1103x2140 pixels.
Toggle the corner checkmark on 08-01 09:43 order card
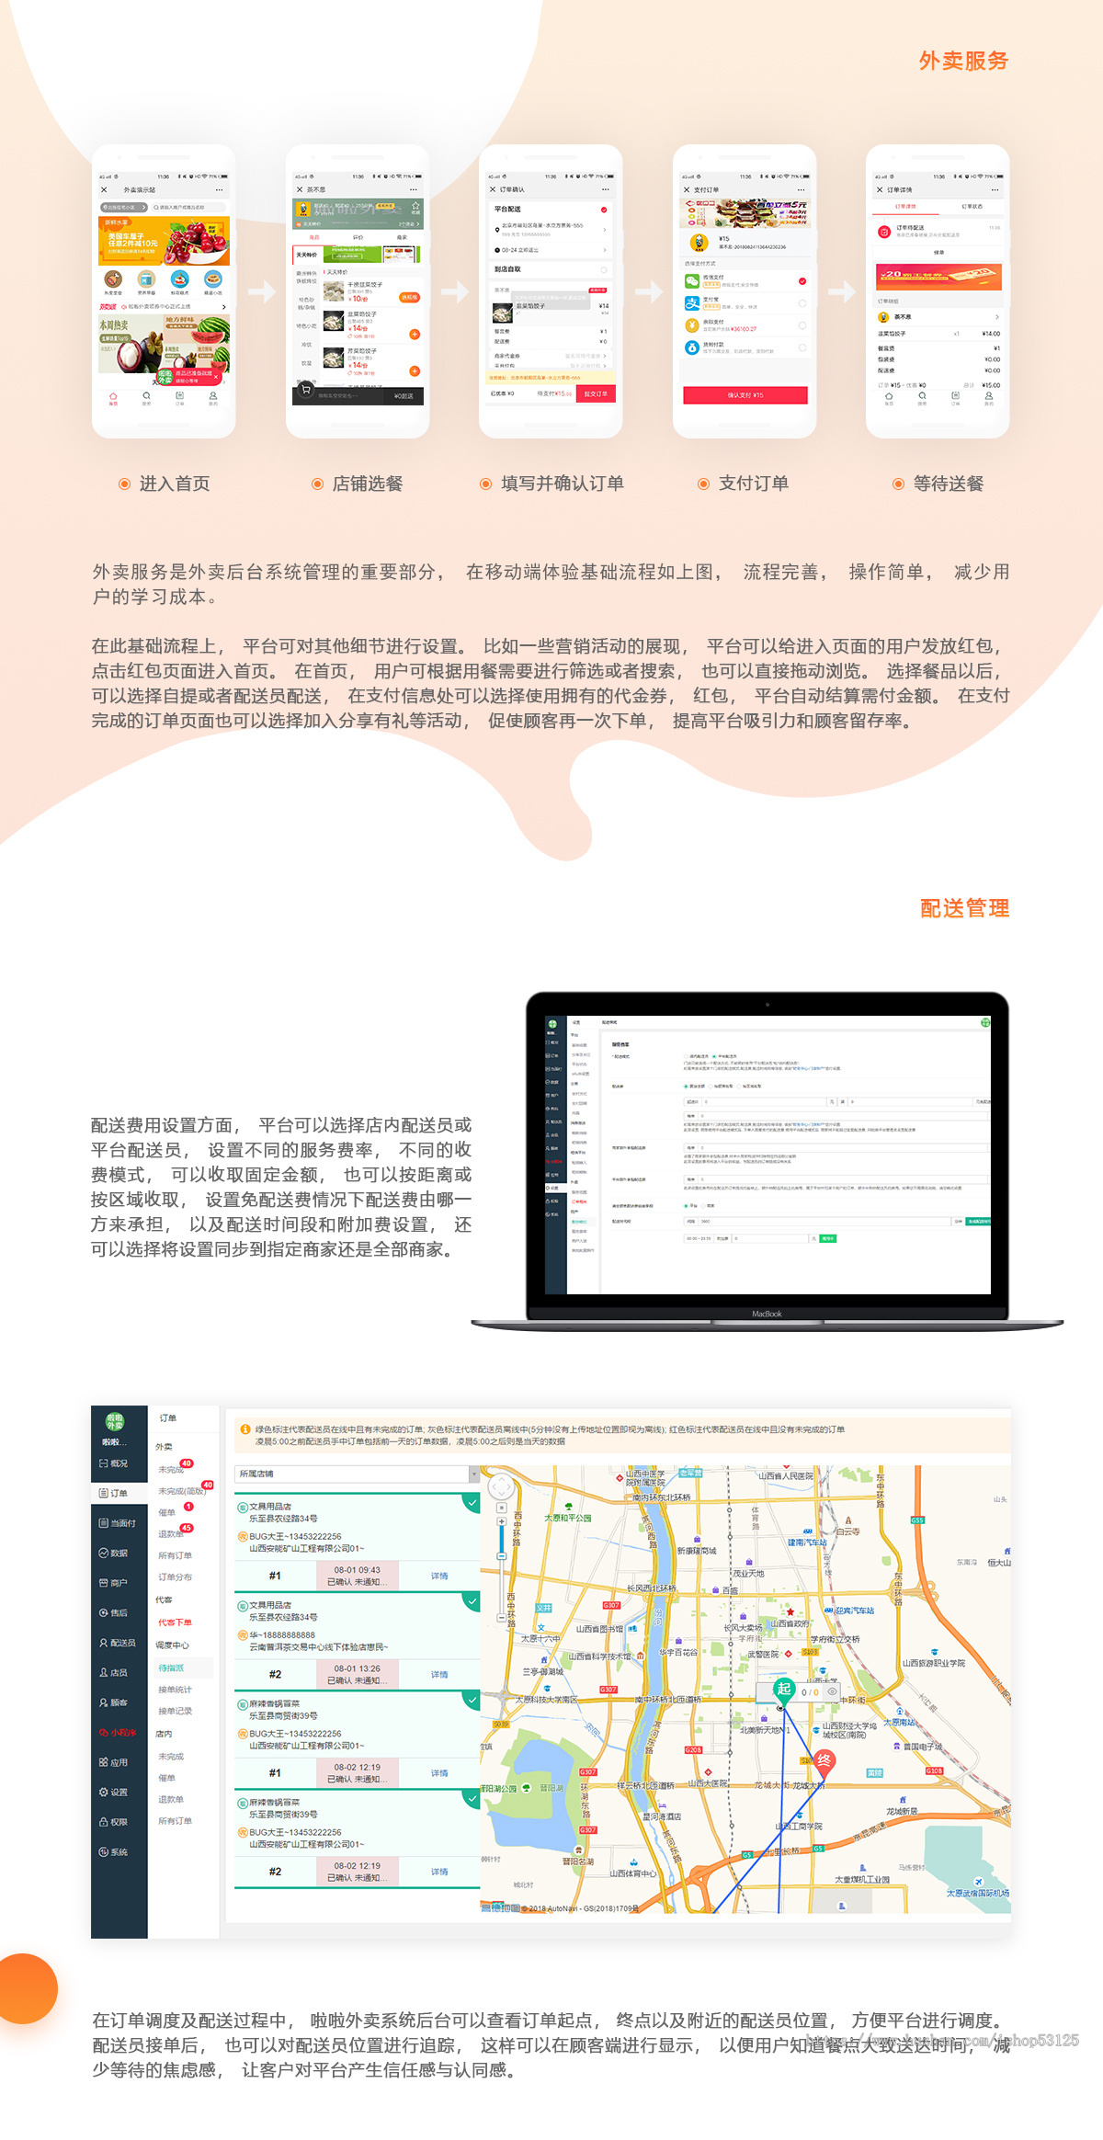(x=472, y=1502)
